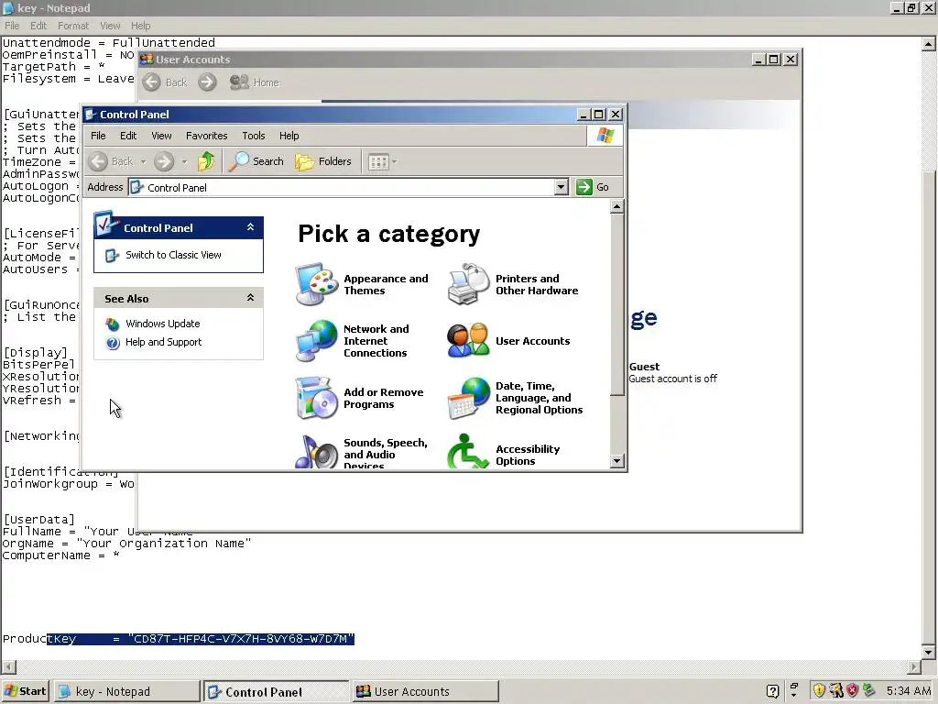The image size is (938, 704).
Task: Click Control Panel scrollbar up arrow
Action: pyautogui.click(x=616, y=206)
